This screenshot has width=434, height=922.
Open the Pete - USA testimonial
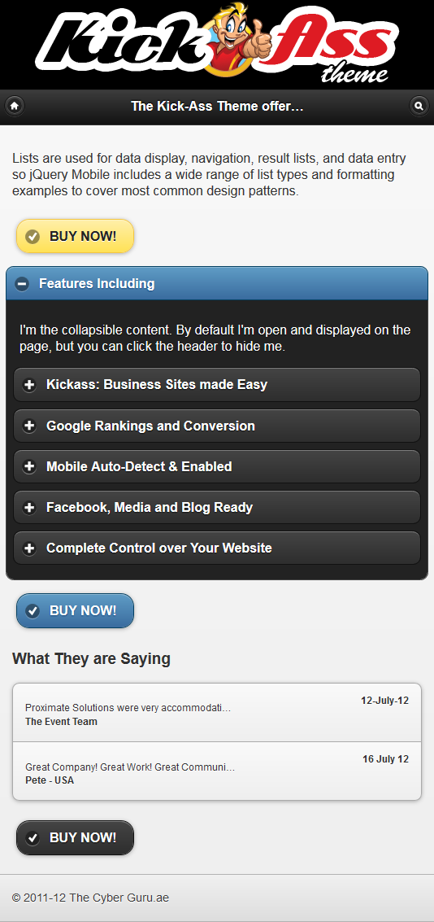tap(217, 771)
